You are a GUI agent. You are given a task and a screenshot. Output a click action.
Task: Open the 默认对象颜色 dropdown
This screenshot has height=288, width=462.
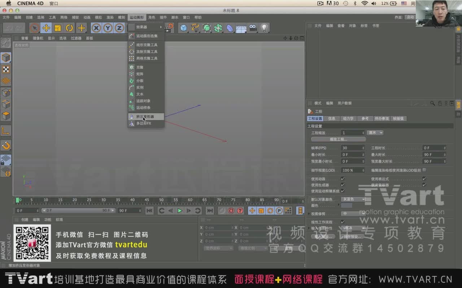353,199
